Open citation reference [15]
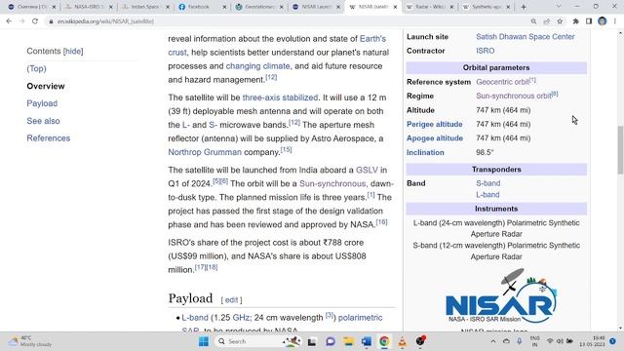Viewport: 624px width, 351px height. (286, 149)
